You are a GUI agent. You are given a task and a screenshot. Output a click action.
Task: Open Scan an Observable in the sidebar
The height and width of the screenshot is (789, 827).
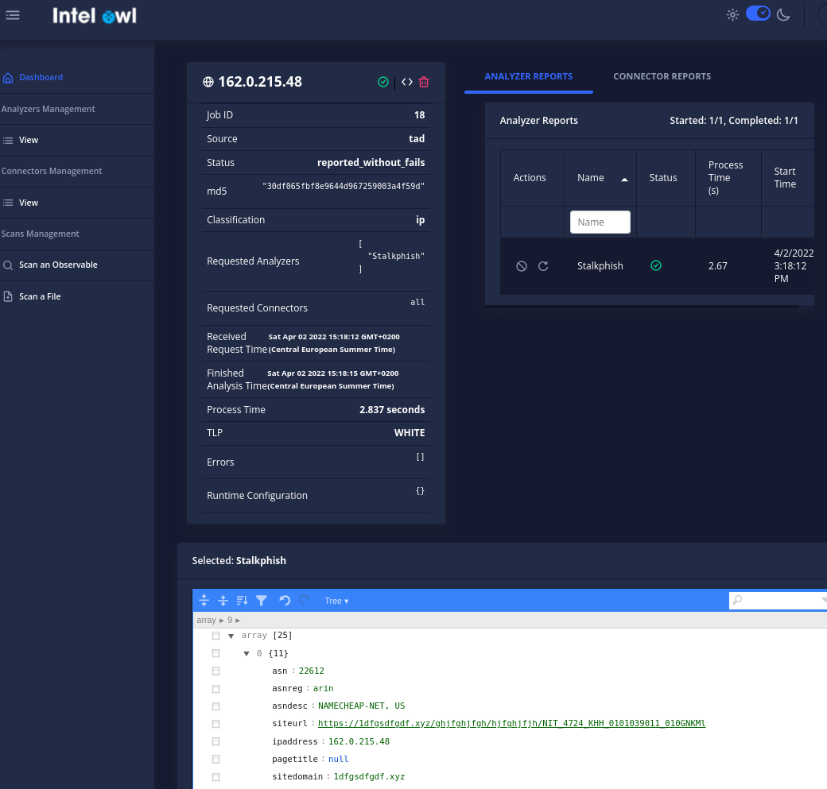coord(58,265)
